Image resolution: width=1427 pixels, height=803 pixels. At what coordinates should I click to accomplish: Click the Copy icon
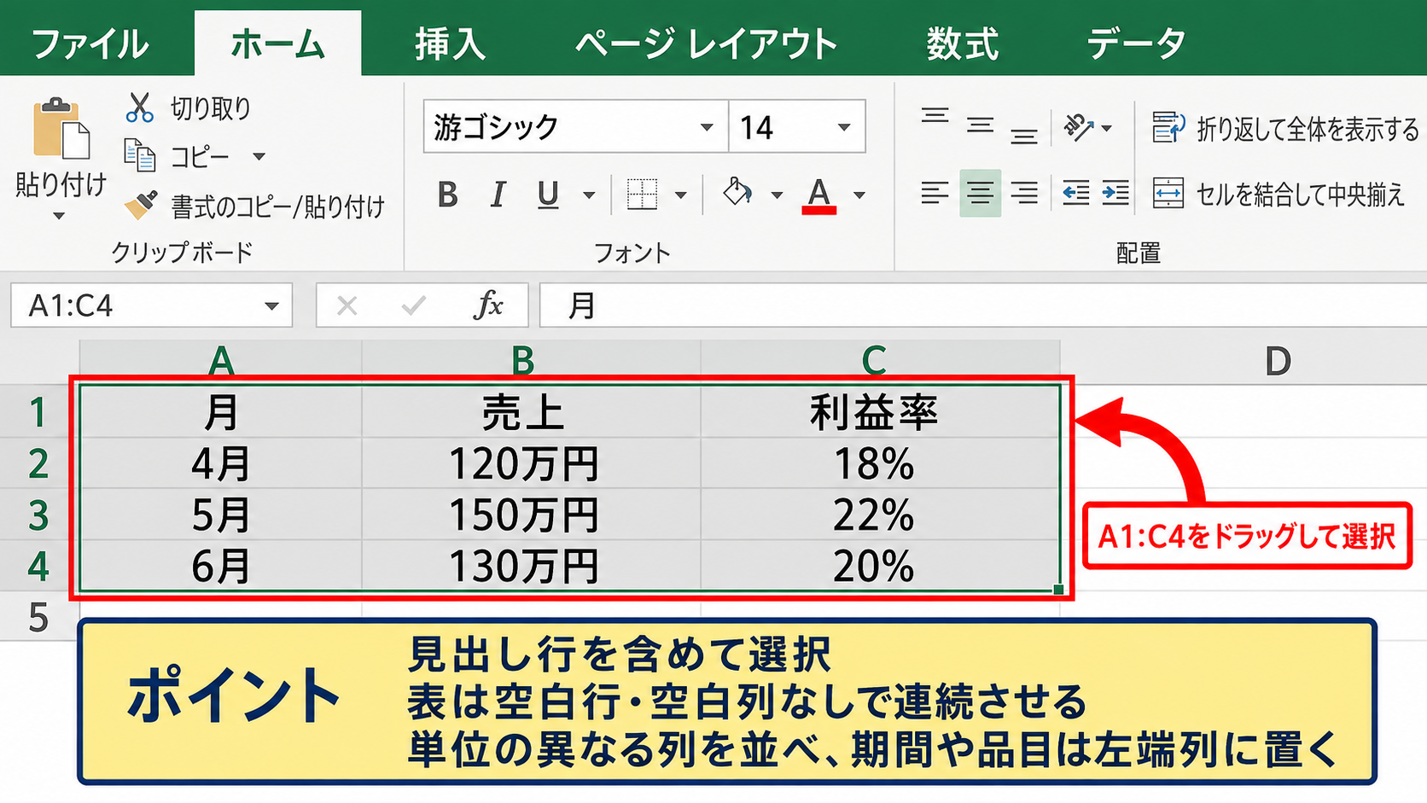pyautogui.click(x=139, y=155)
